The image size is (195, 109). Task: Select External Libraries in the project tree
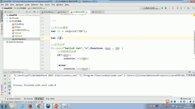[15, 42]
